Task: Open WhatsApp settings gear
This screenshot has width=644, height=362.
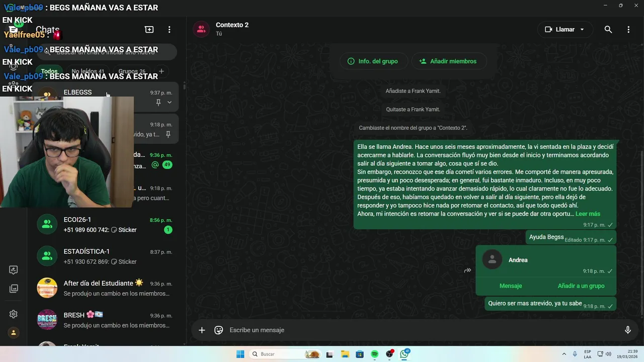Action: pyautogui.click(x=14, y=314)
